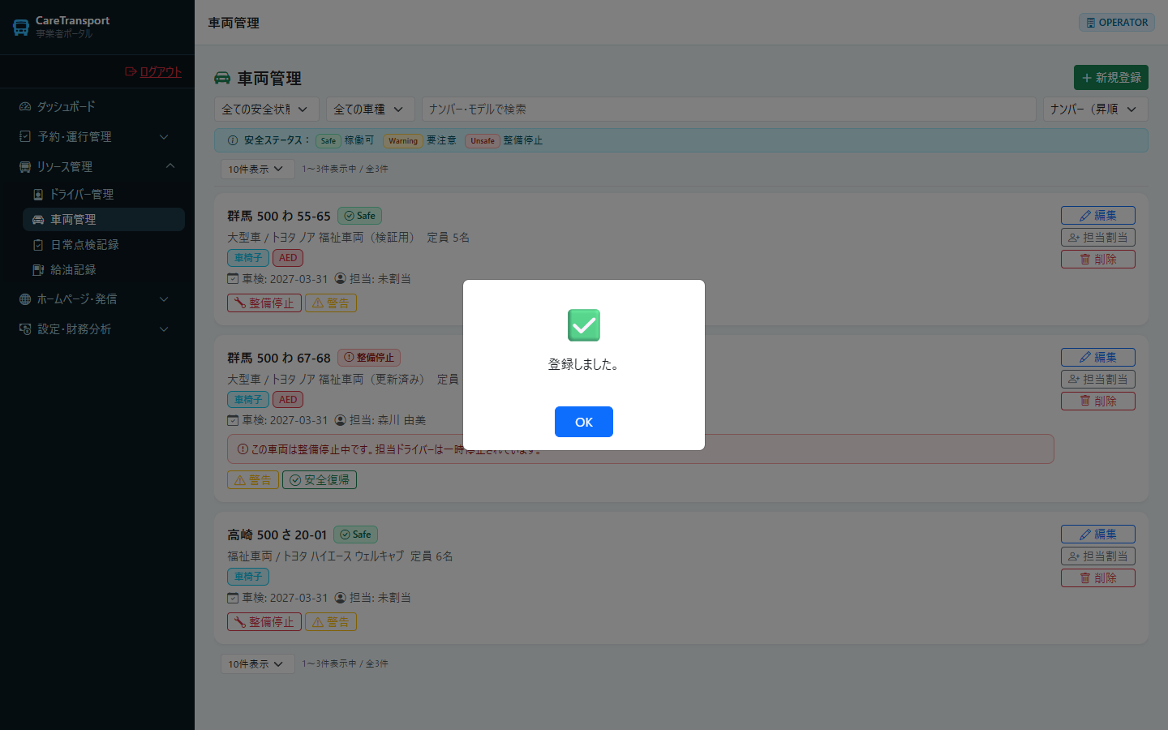1168x730 pixels.
Task: Click AED tag on 群馬 500 わ 55-65
Action: click(288, 258)
